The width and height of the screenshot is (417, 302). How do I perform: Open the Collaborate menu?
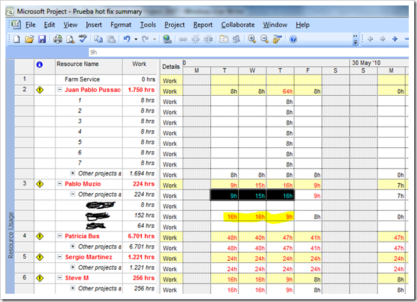point(238,25)
